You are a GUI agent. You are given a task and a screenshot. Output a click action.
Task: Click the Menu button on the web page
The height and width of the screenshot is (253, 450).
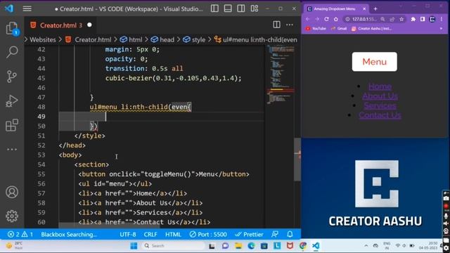click(375, 62)
